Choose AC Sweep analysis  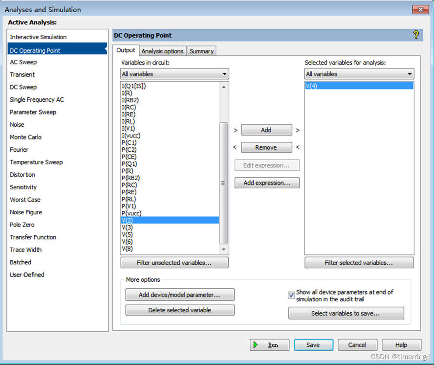57,62
